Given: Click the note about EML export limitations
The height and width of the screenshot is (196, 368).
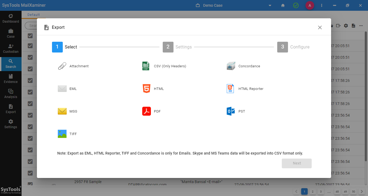Looking at the screenshot, I should coord(180,153).
